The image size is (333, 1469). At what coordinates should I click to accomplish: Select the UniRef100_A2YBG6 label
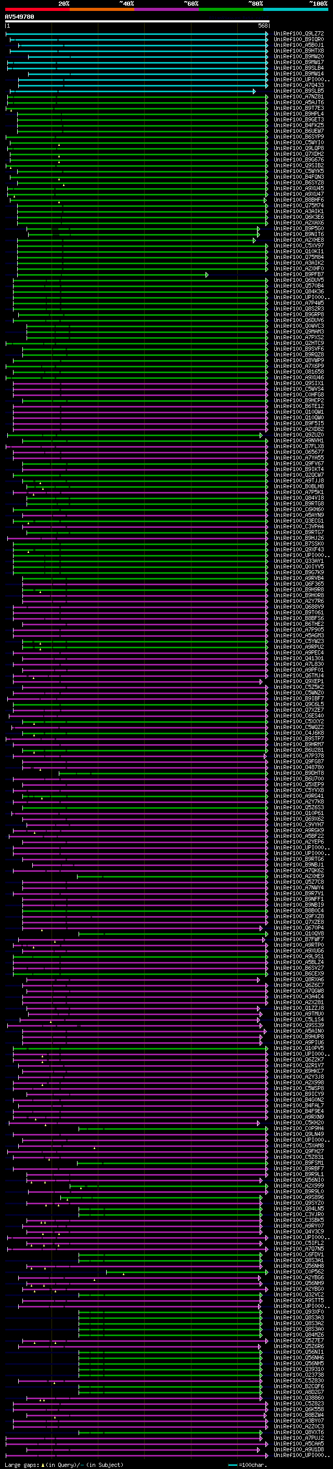click(x=299, y=1277)
